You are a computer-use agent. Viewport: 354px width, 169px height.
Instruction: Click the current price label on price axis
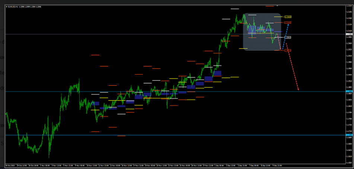349,34
